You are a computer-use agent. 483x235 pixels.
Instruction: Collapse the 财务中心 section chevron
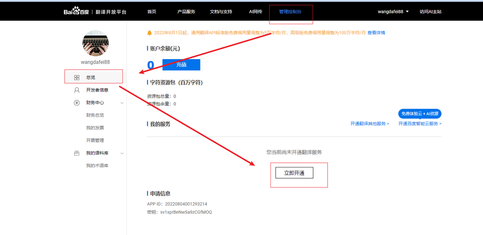pos(122,103)
